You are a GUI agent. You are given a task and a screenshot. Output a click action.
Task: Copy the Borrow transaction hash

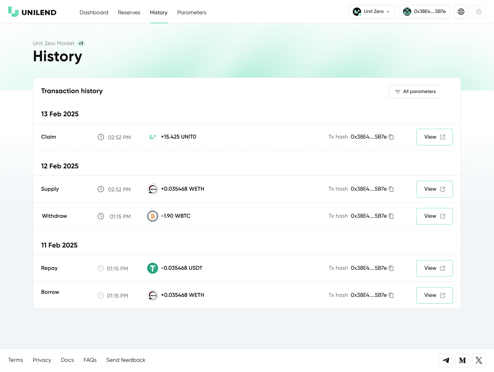coord(391,295)
